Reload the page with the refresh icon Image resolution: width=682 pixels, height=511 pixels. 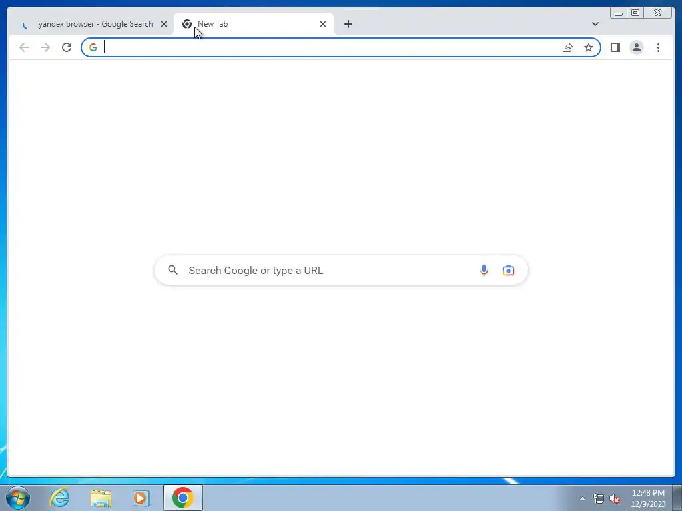click(x=67, y=47)
